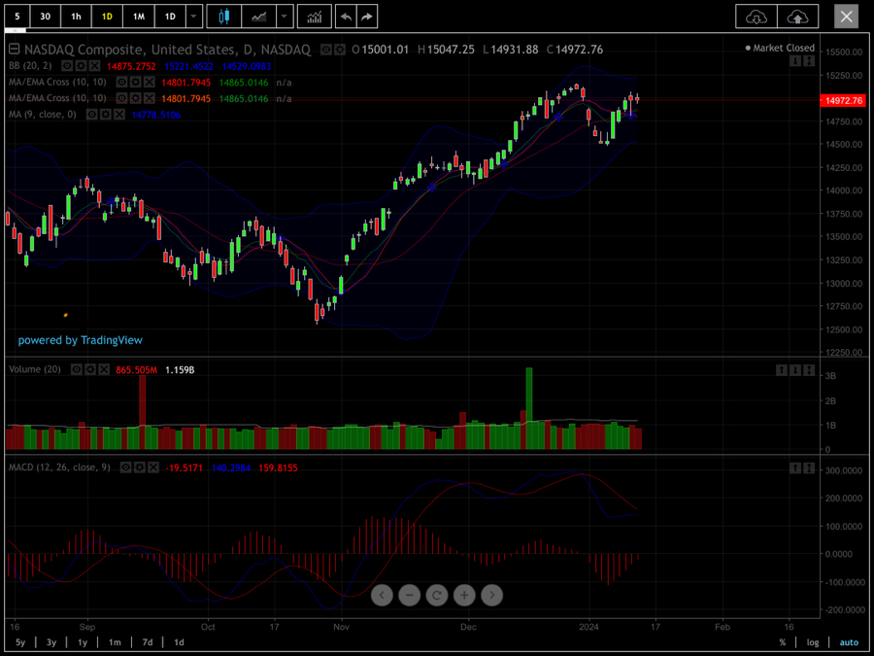Select the 5y date range
874x656 pixels.
tap(20, 642)
